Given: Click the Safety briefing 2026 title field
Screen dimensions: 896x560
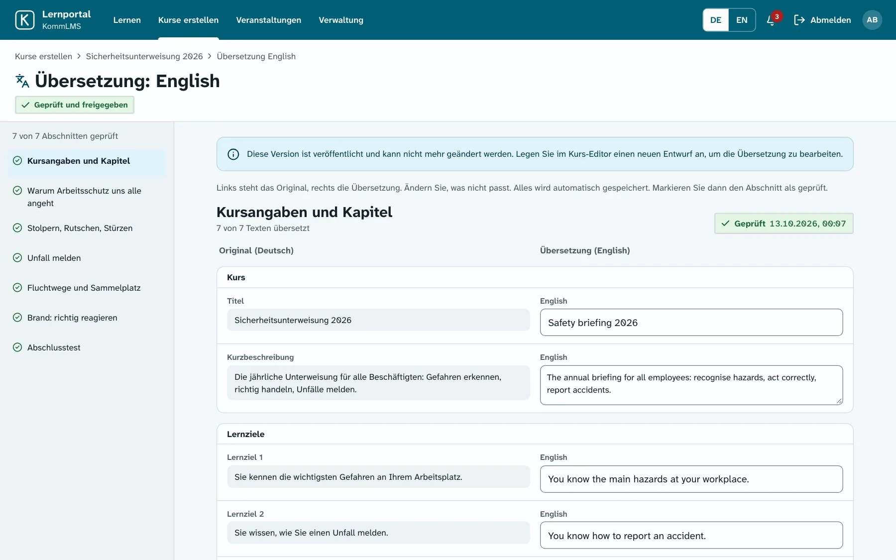Looking at the screenshot, I should pos(691,323).
